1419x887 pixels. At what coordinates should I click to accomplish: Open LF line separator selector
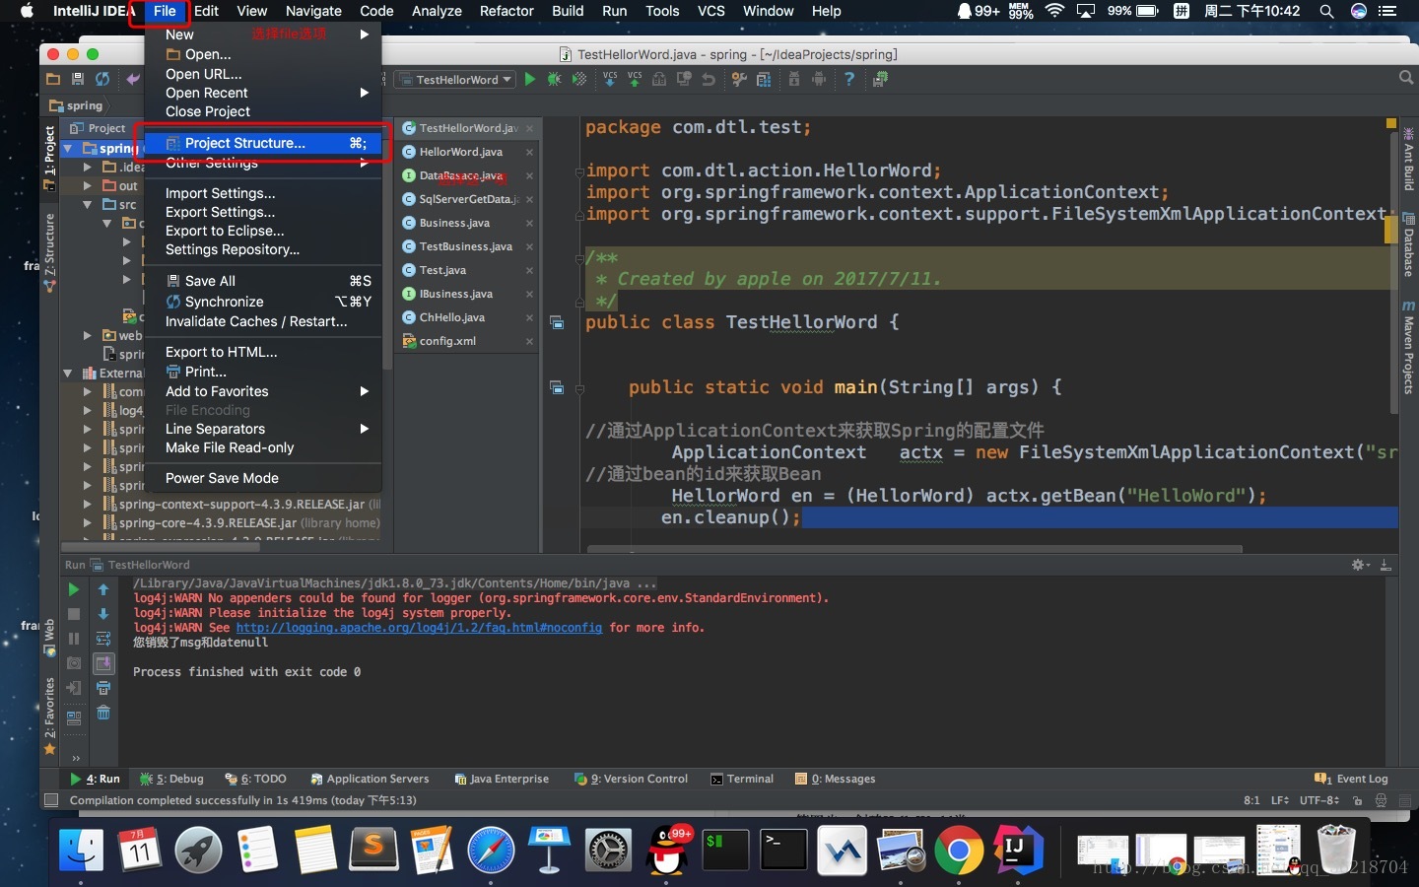(x=1280, y=800)
